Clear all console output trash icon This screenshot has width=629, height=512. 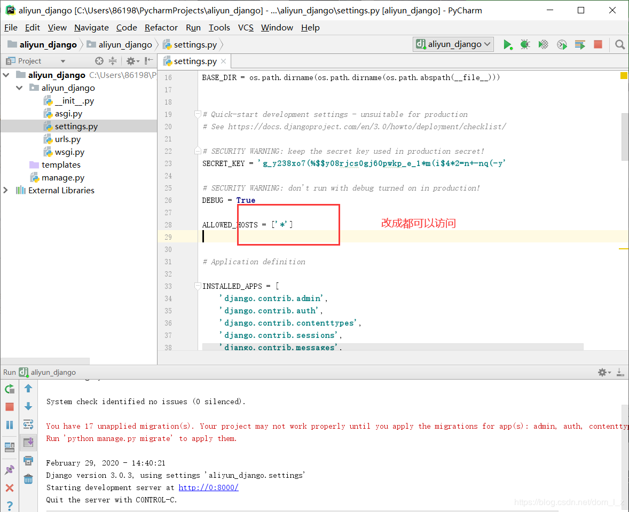click(x=28, y=479)
